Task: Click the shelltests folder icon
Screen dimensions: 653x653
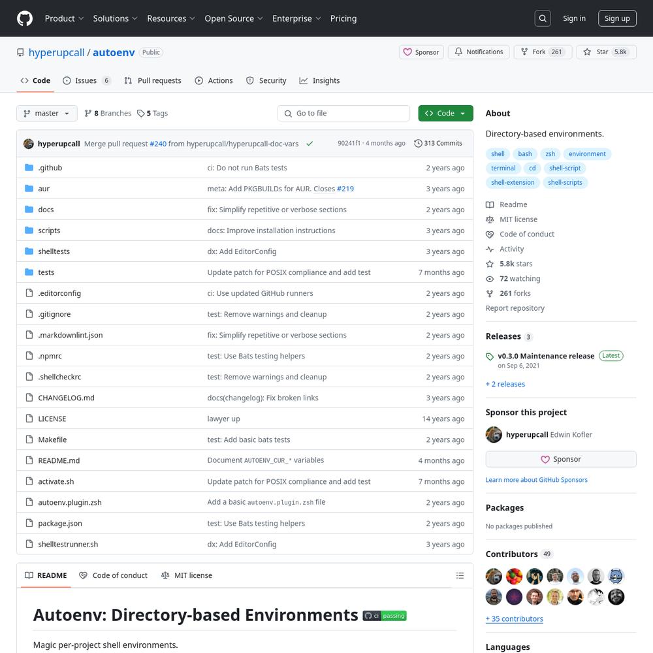Action: pos(29,251)
